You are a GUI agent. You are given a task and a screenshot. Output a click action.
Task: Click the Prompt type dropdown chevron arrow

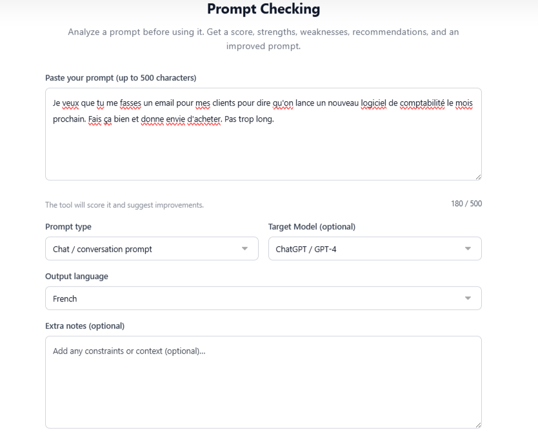[x=244, y=248]
